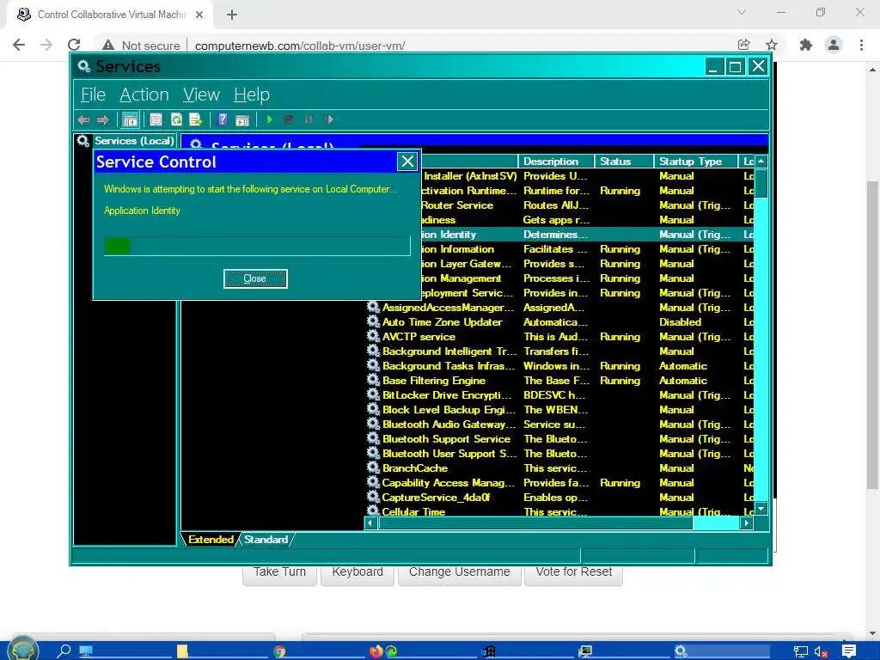Open the Chrome profile avatar
Image resolution: width=880 pixels, height=660 pixels.
point(834,45)
